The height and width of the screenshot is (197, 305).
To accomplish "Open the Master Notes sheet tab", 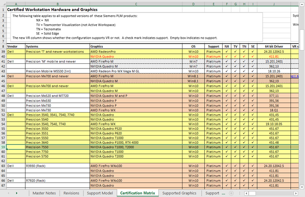I will tap(44, 193).
